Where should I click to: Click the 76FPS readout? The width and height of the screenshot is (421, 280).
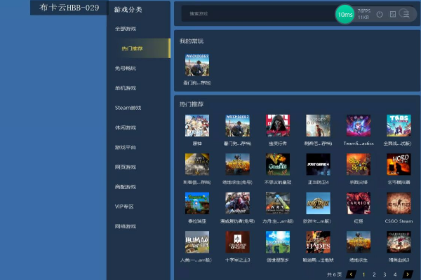click(x=364, y=11)
